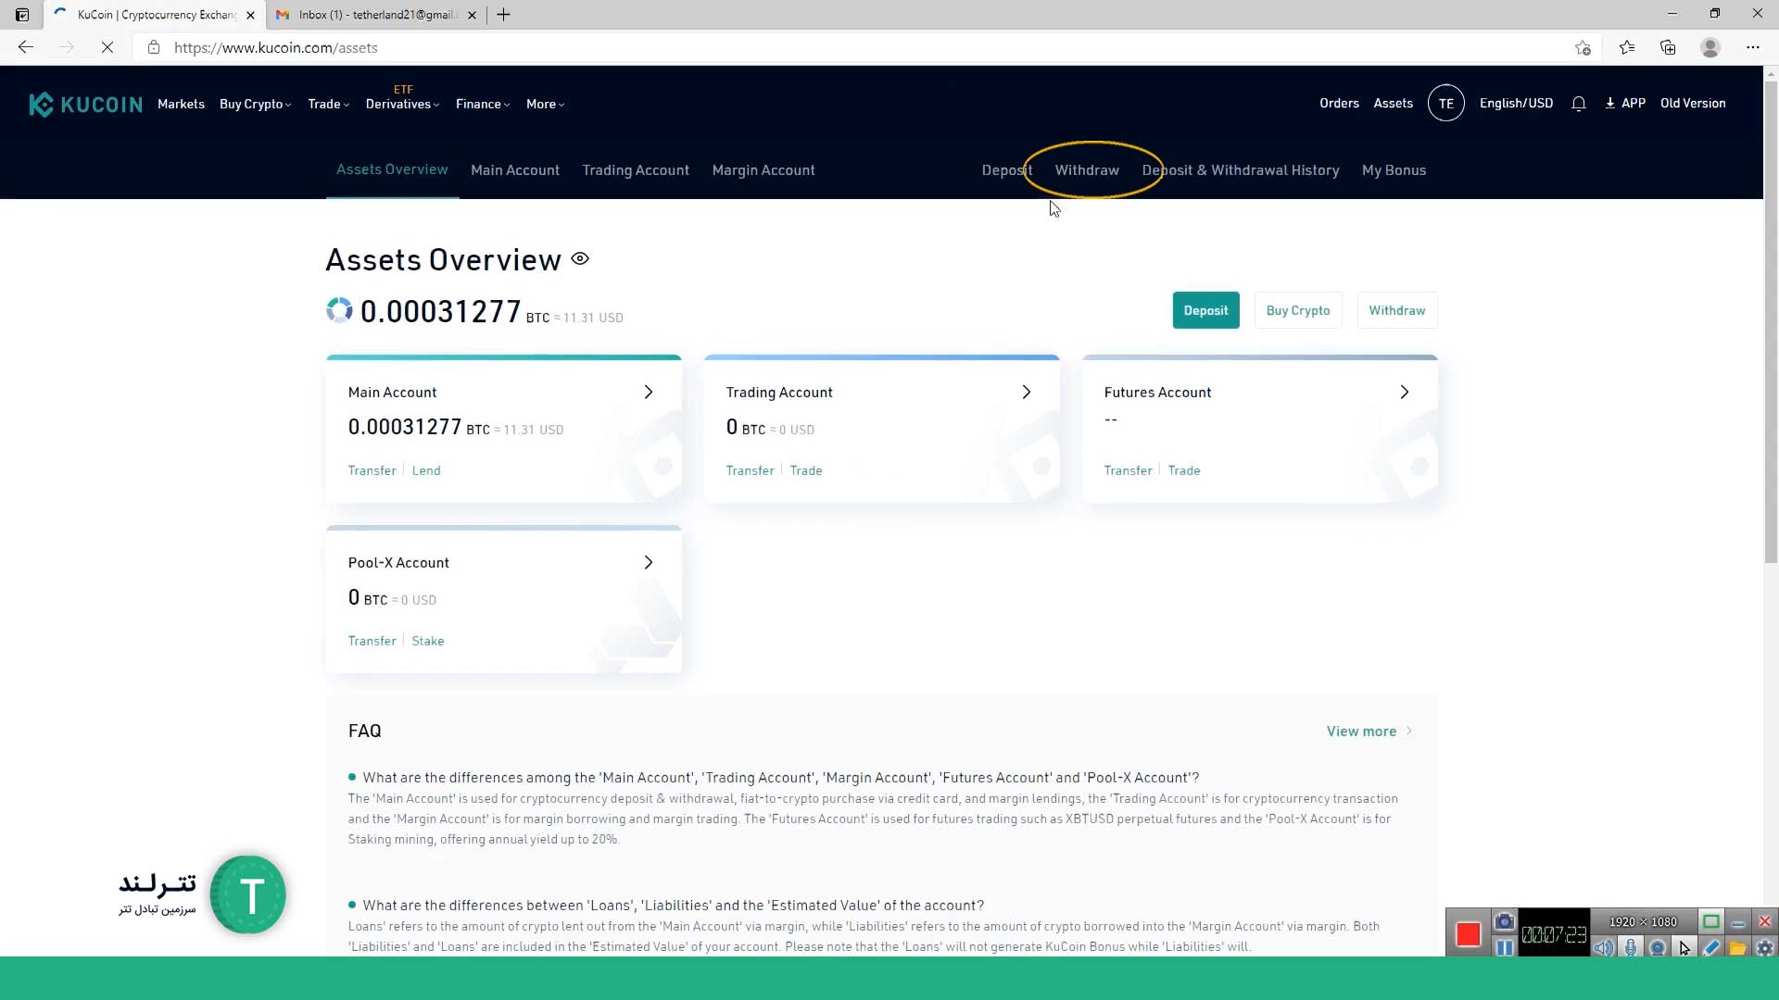Toggle recorder mouse cursor capture icon
Viewport: 1779px width, 1000px height.
(1684, 947)
